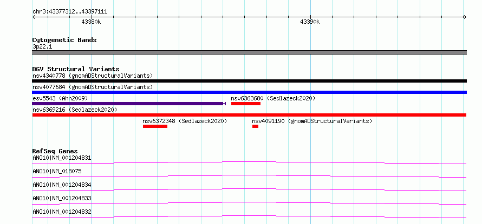This screenshot has height=224, width=482.
Task: Open the esv5543 (Ahn2009) variant label
Action: [x=60, y=98]
